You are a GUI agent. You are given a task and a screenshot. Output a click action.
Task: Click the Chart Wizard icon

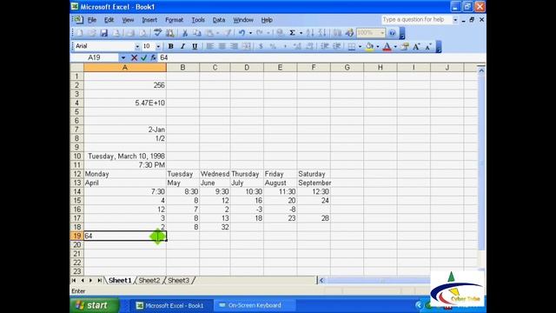pos(337,33)
